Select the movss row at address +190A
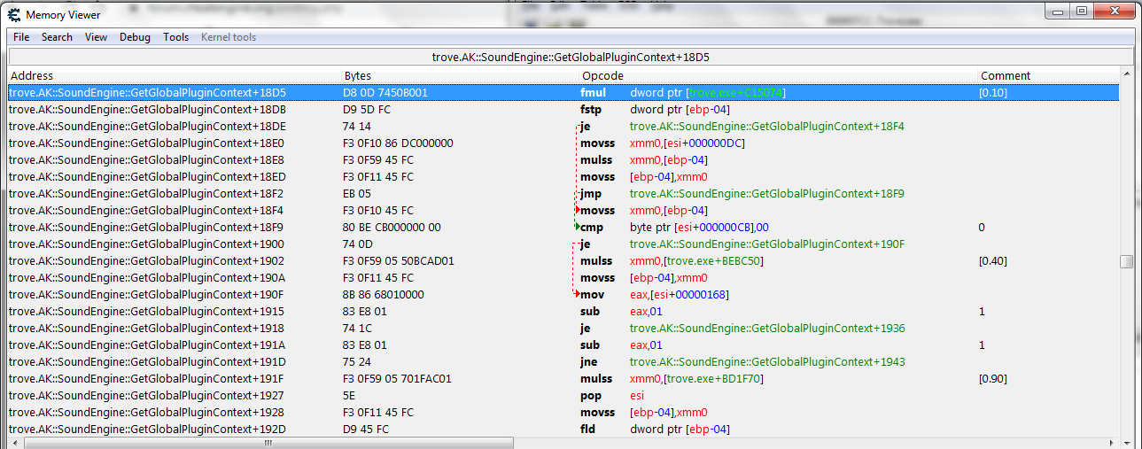The width and height of the screenshot is (1142, 449). (x=563, y=277)
